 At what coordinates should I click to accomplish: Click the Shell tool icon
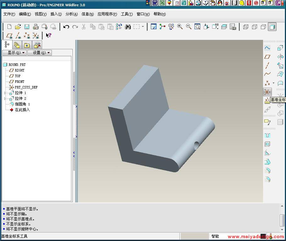tap(267, 144)
